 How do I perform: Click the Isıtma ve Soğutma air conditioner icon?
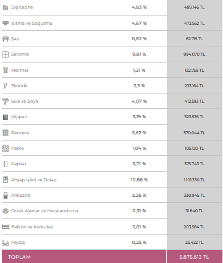pyautogui.click(x=6, y=23)
